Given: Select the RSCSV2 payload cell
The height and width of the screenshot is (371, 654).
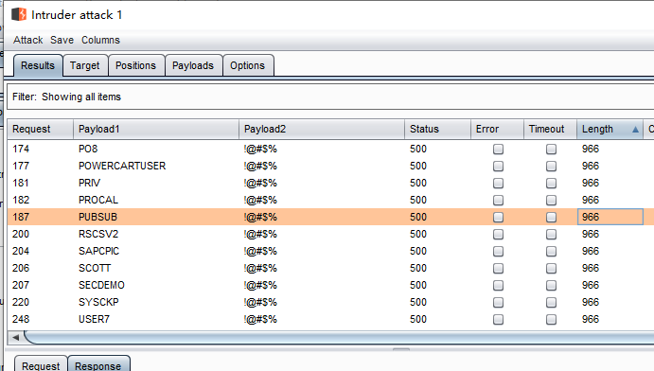Looking at the screenshot, I should (98, 234).
